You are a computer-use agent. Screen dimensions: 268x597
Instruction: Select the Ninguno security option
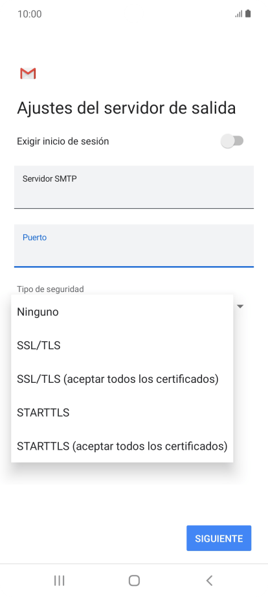pos(122,312)
